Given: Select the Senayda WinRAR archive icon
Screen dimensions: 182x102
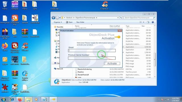Looking at the screenshot, I should (x=25, y=33).
